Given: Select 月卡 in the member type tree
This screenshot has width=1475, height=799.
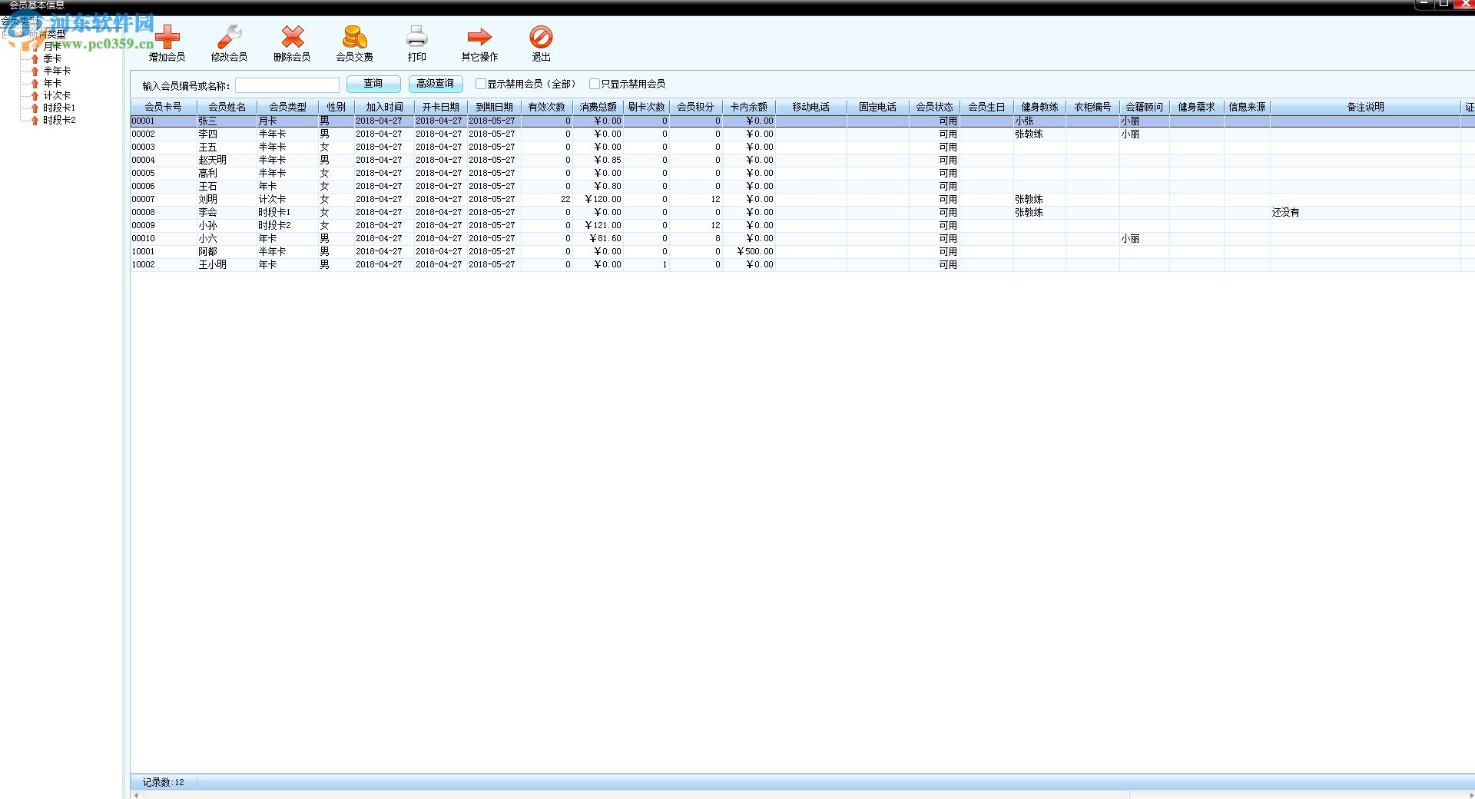Looking at the screenshot, I should coord(52,46).
